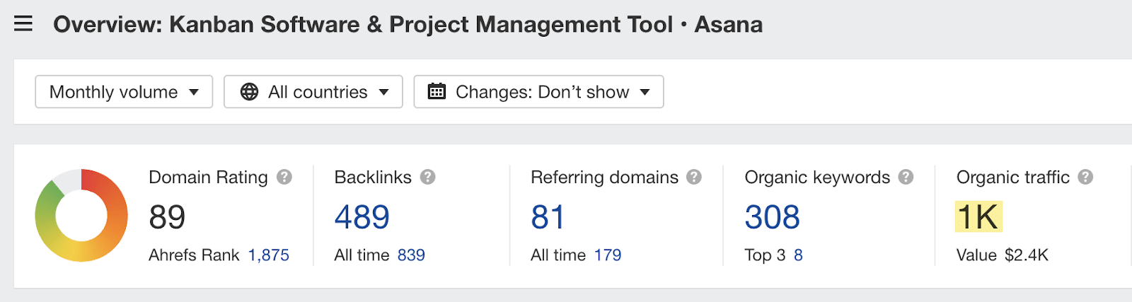Click the Organic keywords help icon
1132x302 pixels.
(906, 177)
